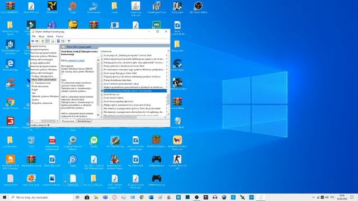This screenshot has height=201, width=358.
Task: Select 'Składniki systemu Windows' tree node
Action: [45, 96]
